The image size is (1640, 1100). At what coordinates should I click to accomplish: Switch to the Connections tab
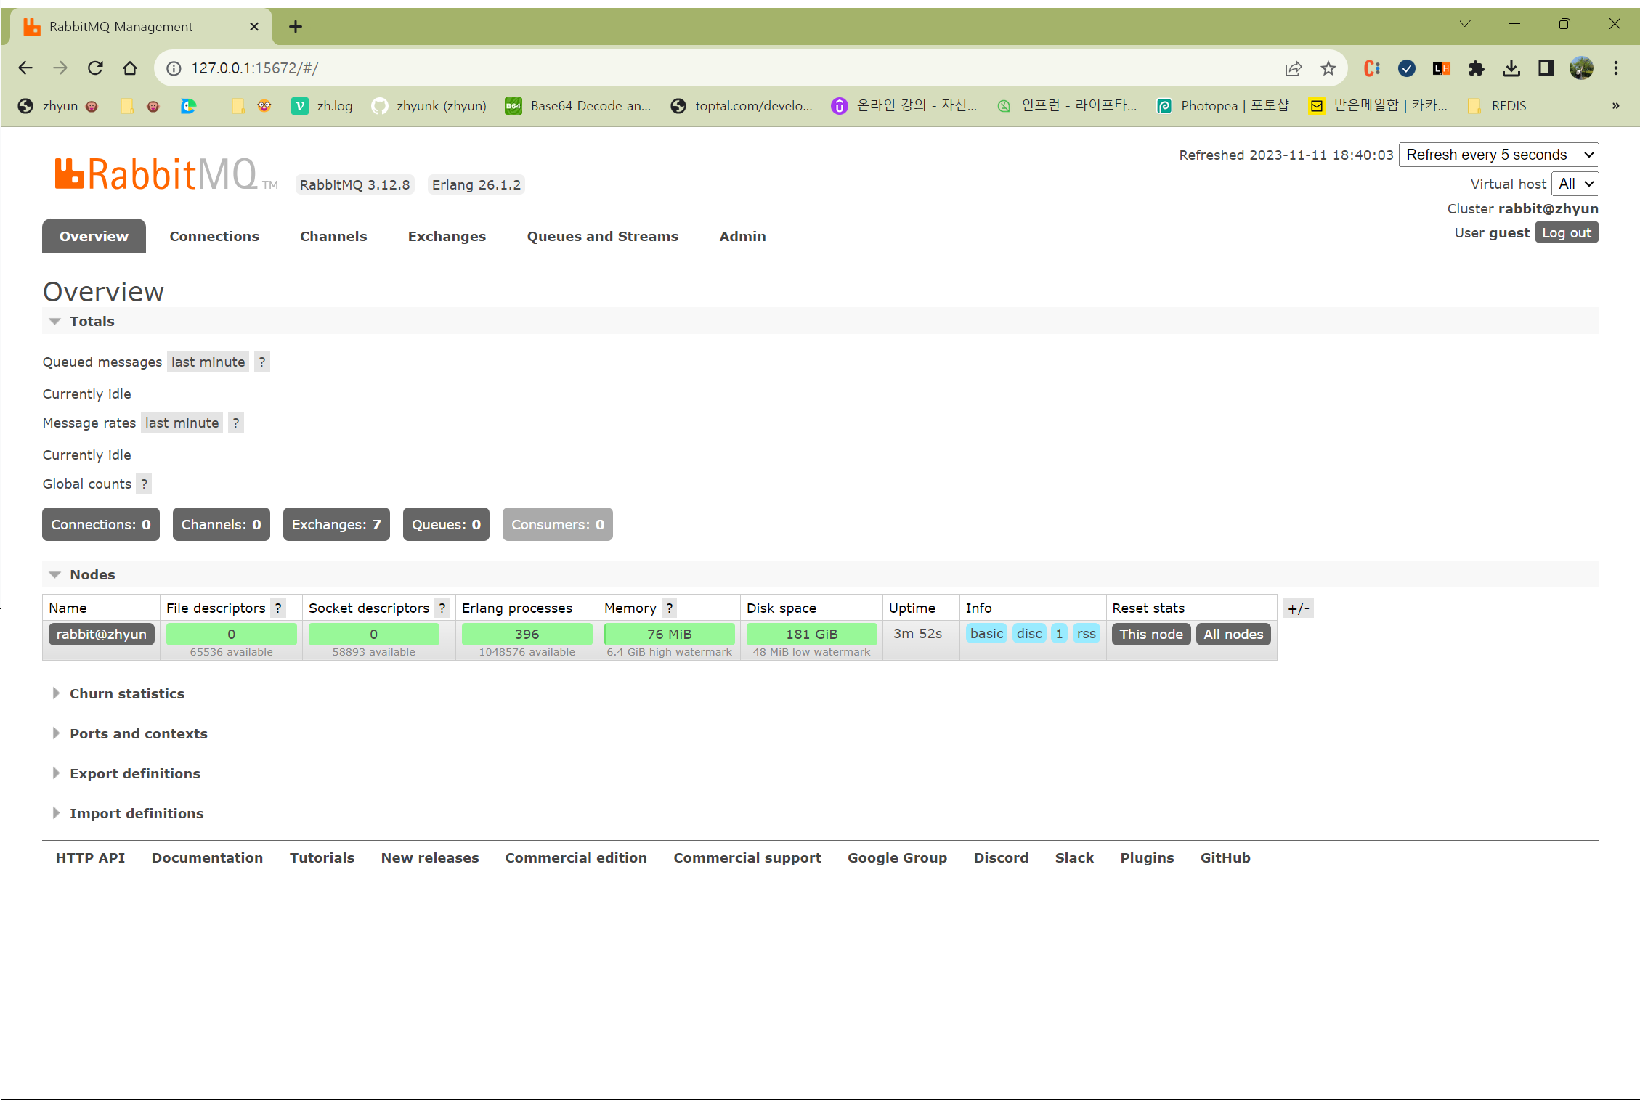coord(214,236)
